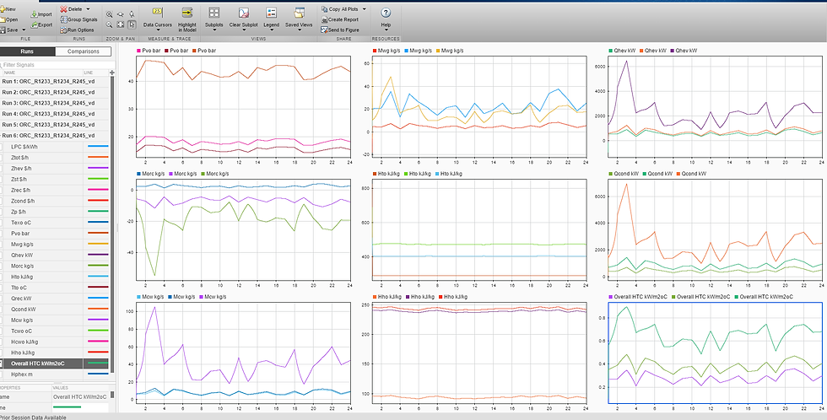Click the Send to Figure button
The image size is (827, 420).
pos(339,30)
